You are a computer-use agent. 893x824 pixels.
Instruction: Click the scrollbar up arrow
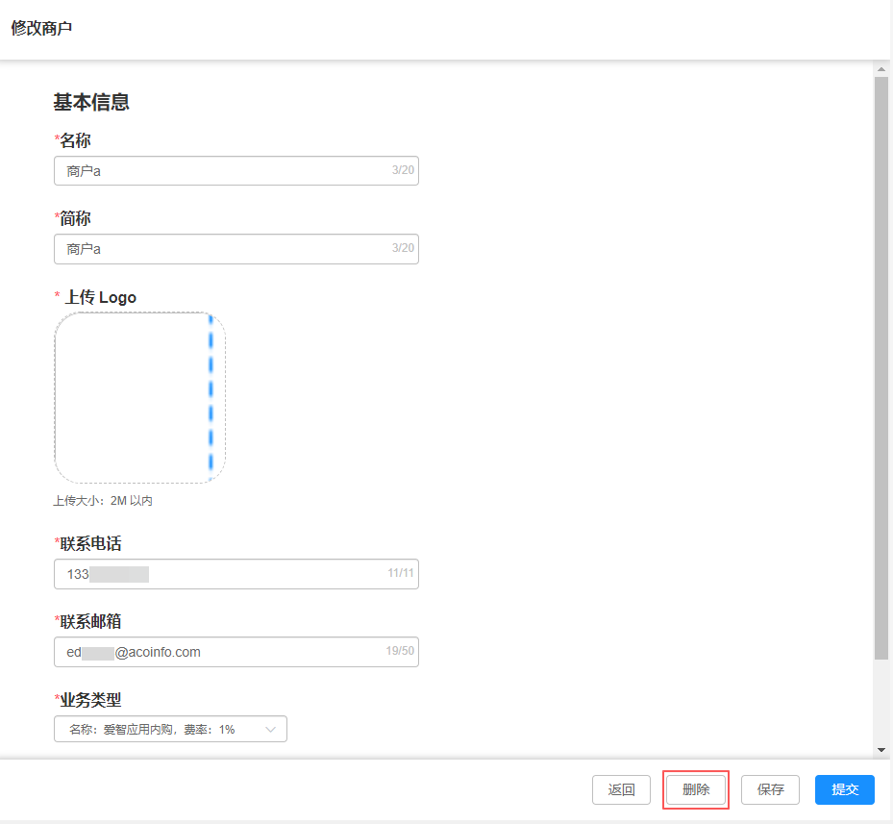881,67
